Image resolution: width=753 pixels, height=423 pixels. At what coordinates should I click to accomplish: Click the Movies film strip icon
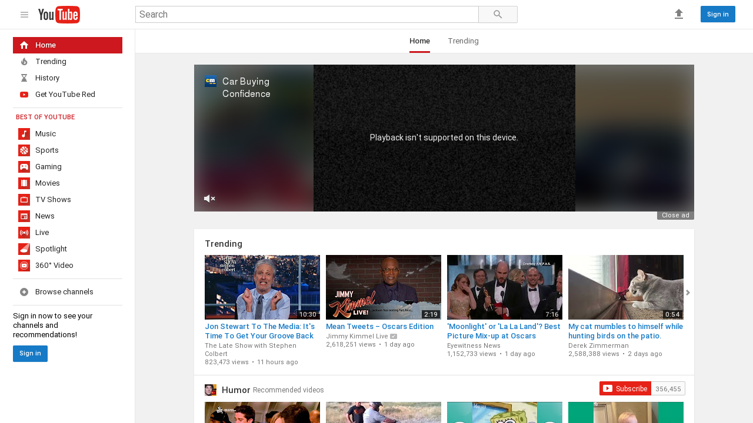pos(24,183)
